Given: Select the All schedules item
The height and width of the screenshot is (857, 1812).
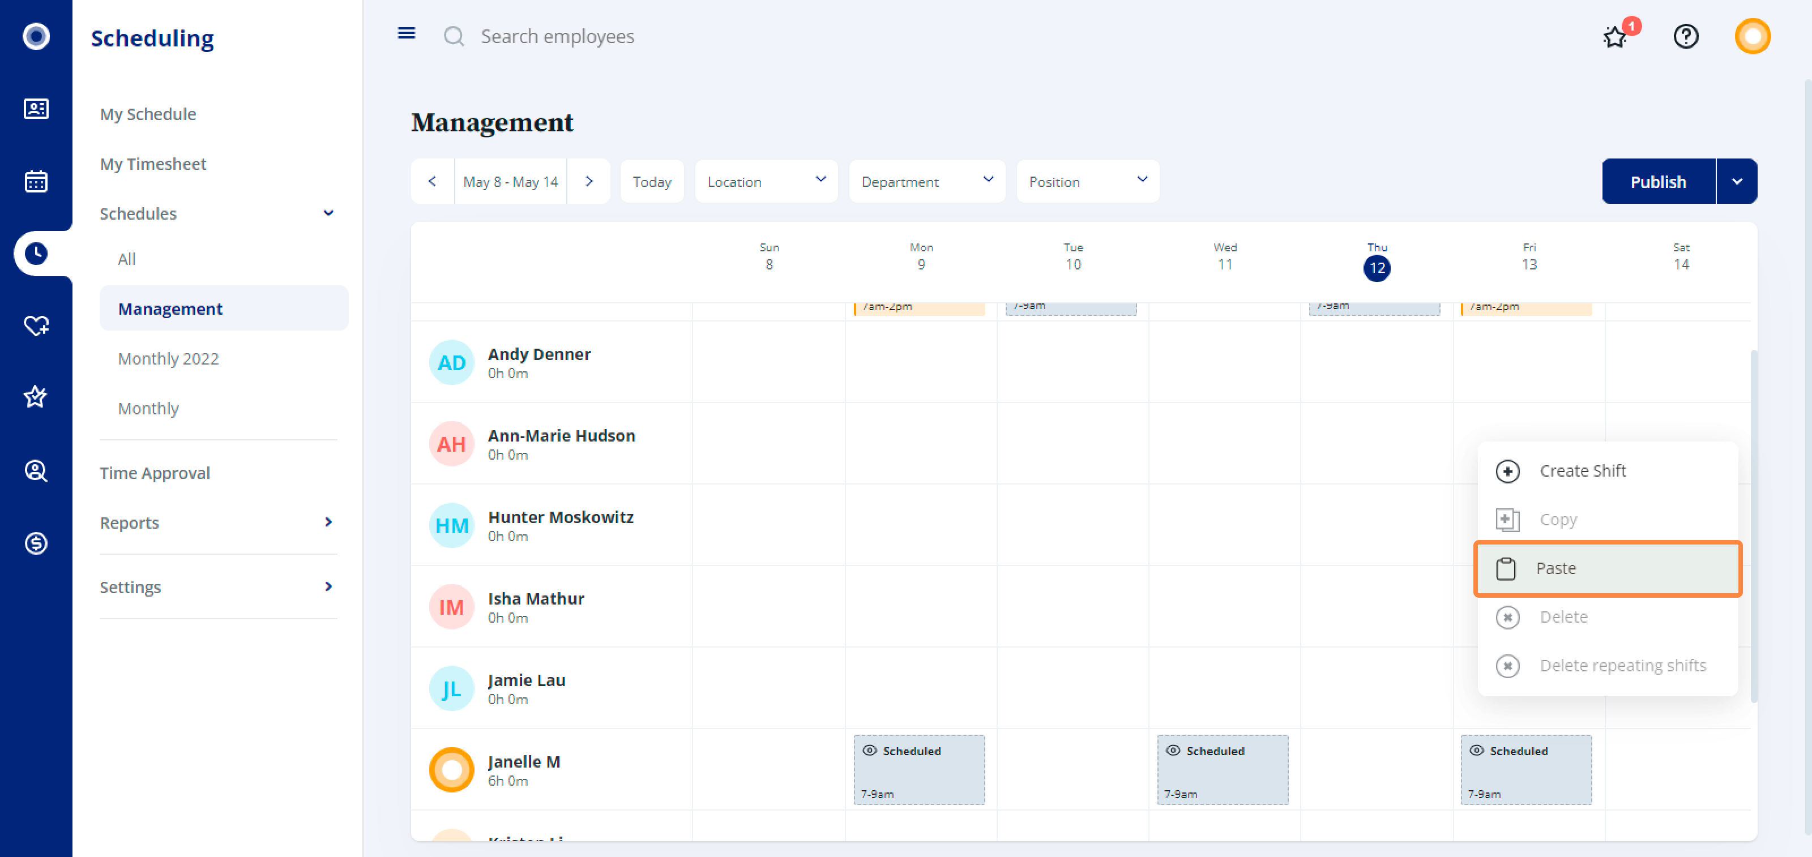Looking at the screenshot, I should point(127,259).
